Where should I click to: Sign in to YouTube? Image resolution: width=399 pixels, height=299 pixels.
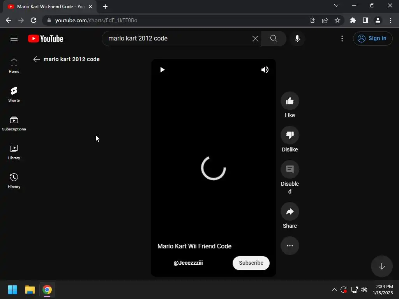pos(373,39)
